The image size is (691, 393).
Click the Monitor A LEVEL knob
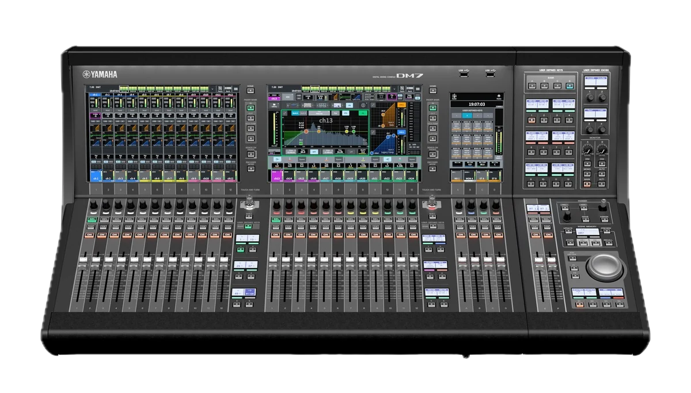click(587, 150)
